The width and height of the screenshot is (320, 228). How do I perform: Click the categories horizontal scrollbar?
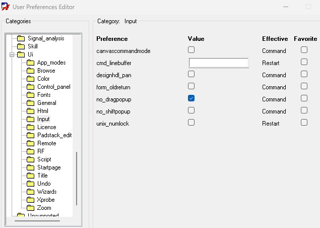click(x=37, y=221)
